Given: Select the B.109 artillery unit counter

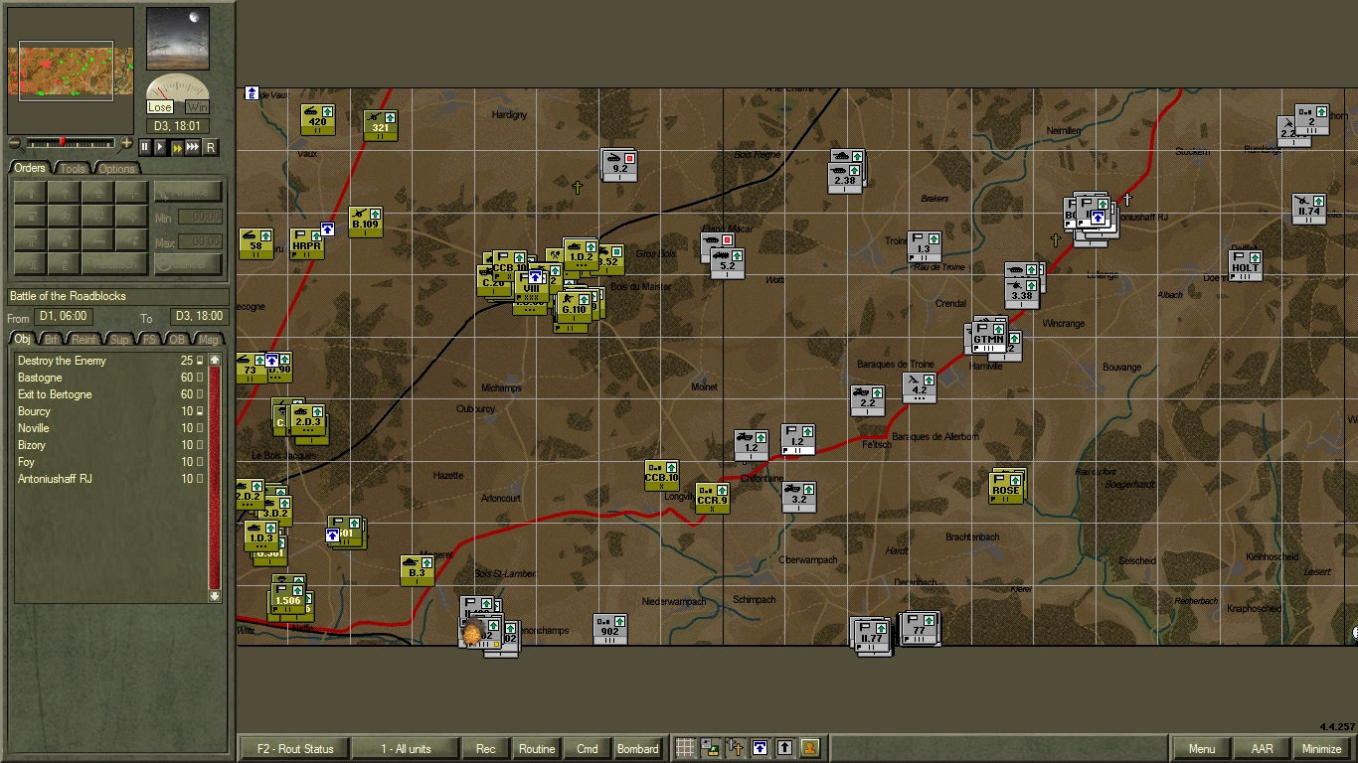Looking at the screenshot, I should (x=365, y=222).
